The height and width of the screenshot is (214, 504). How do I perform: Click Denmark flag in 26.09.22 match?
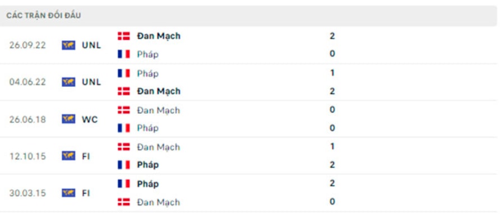pyautogui.click(x=123, y=36)
